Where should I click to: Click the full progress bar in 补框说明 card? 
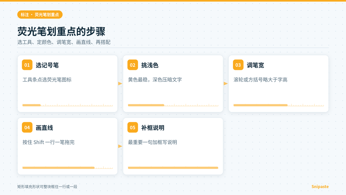point(173,168)
